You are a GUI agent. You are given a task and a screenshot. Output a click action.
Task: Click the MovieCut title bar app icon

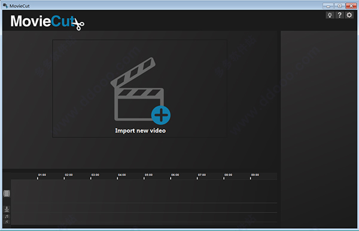pyautogui.click(x=5, y=6)
